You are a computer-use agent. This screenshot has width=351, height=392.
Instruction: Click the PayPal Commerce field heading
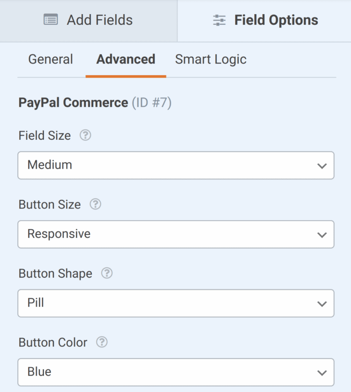73,103
